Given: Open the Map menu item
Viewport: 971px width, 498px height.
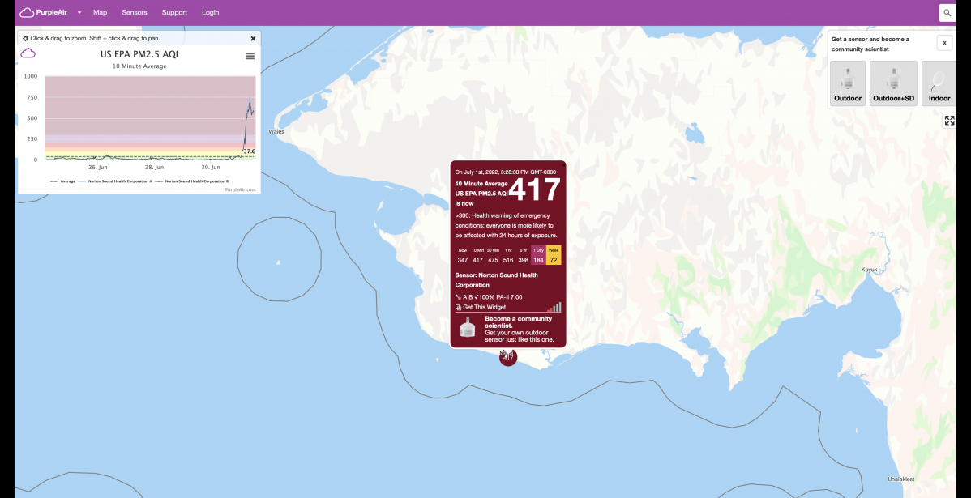Looking at the screenshot, I should (x=100, y=12).
